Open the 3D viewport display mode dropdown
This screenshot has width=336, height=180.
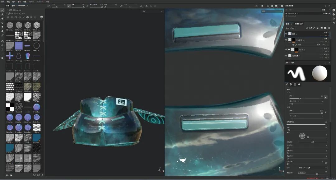(x=152, y=12)
